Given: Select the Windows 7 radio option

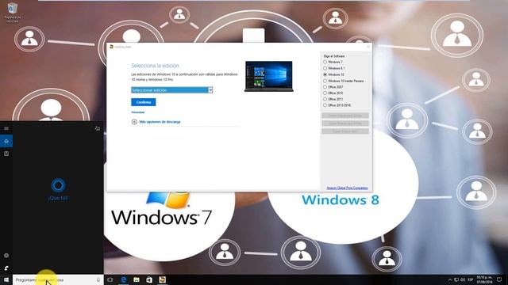Looking at the screenshot, I should [325, 62].
